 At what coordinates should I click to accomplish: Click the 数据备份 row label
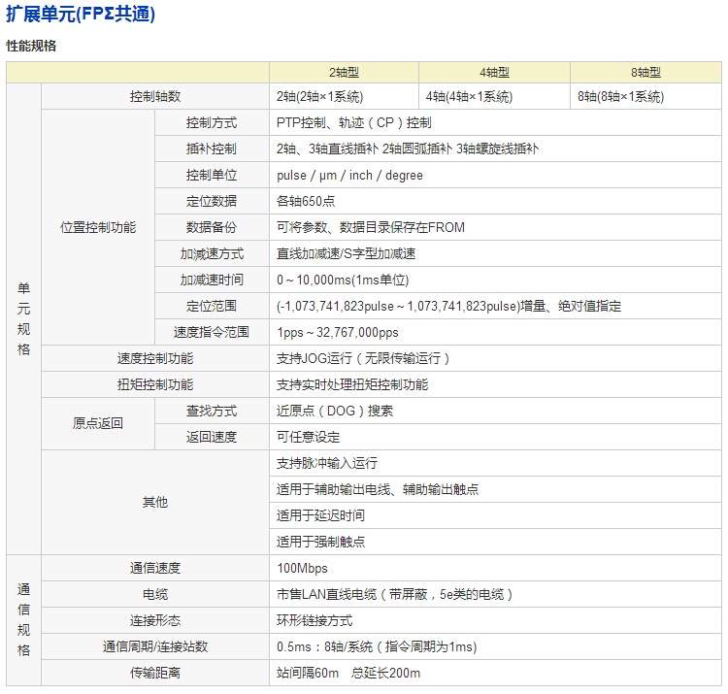tap(212, 228)
